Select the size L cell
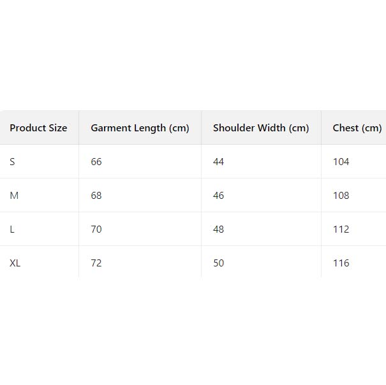 pyautogui.click(x=12, y=229)
